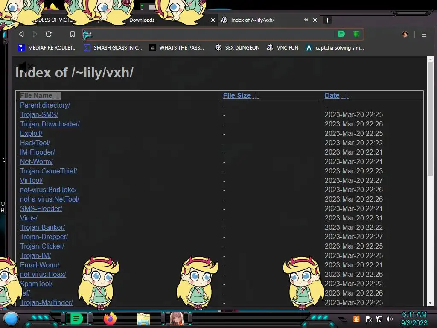Open the not-virus:BadJoke/ folder
The height and width of the screenshot is (328, 437).
pyautogui.click(x=48, y=190)
